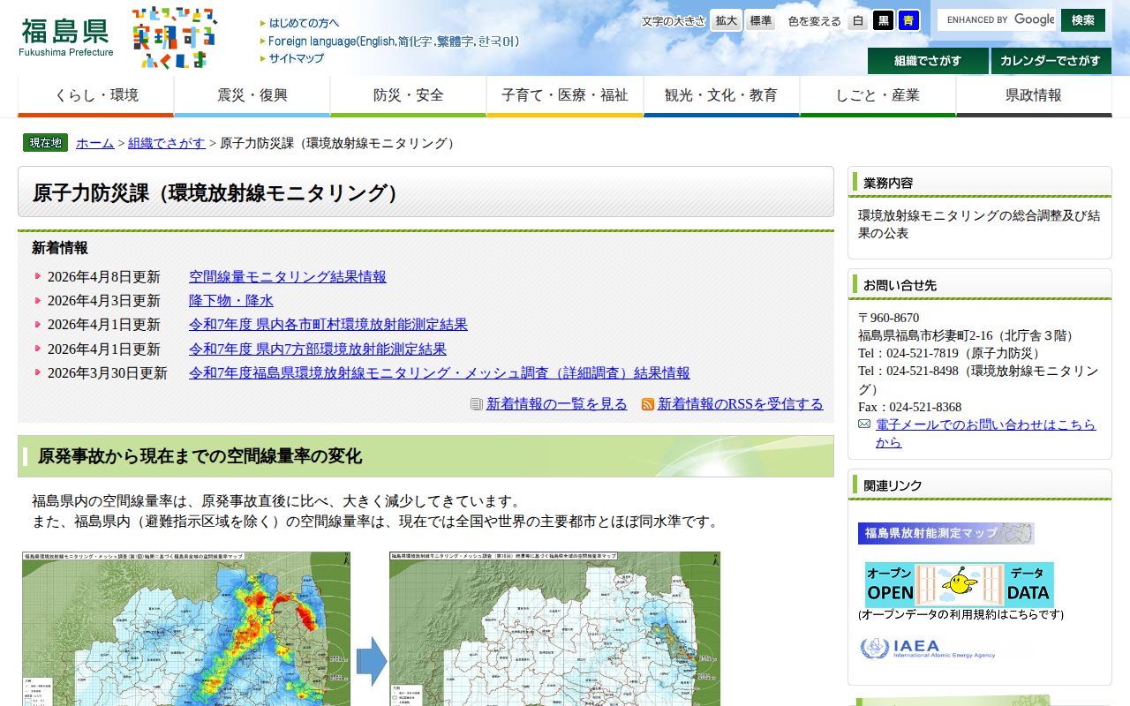Select the 防災・安全 navigation tab
Image resolution: width=1130 pixels, height=706 pixels.
pyautogui.click(x=408, y=93)
